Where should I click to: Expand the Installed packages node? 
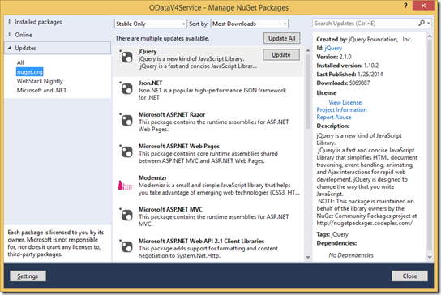10,22
